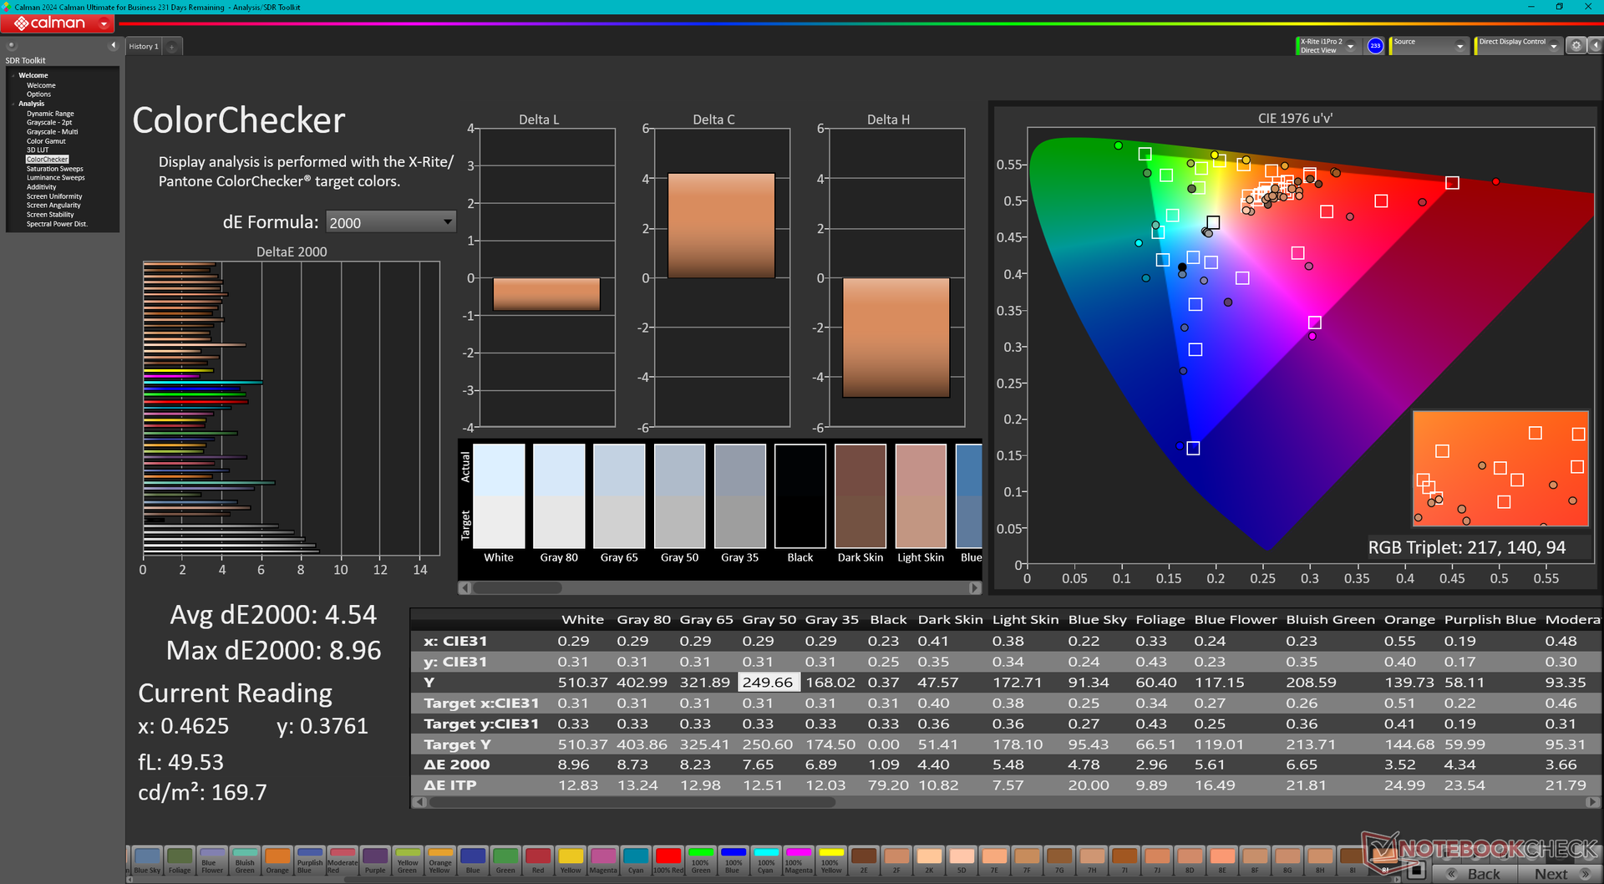Collapse the SDR Toolkit sidebar arrow
Screen dimensions: 1604x884
(x=113, y=46)
